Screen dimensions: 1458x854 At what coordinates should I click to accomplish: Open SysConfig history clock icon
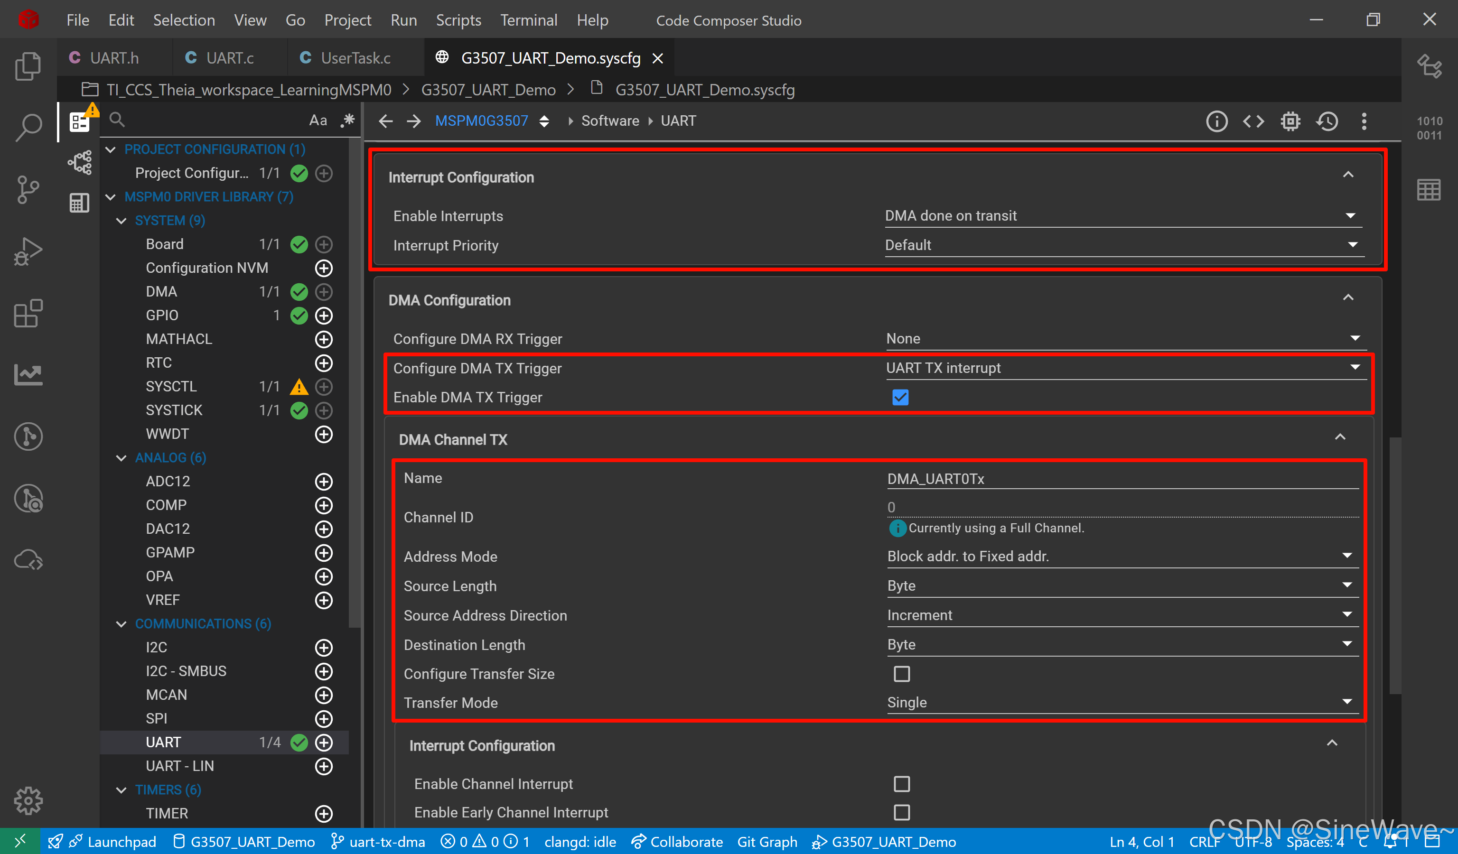point(1327,121)
